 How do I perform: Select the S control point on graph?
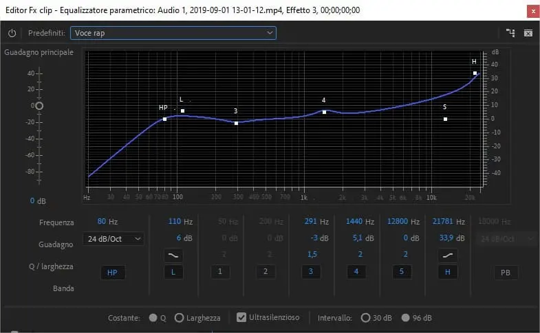coord(445,119)
